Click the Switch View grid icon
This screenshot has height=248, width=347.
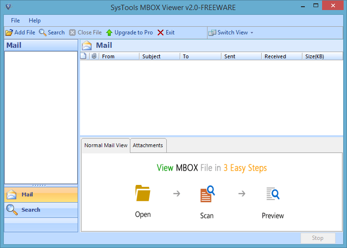(x=212, y=32)
